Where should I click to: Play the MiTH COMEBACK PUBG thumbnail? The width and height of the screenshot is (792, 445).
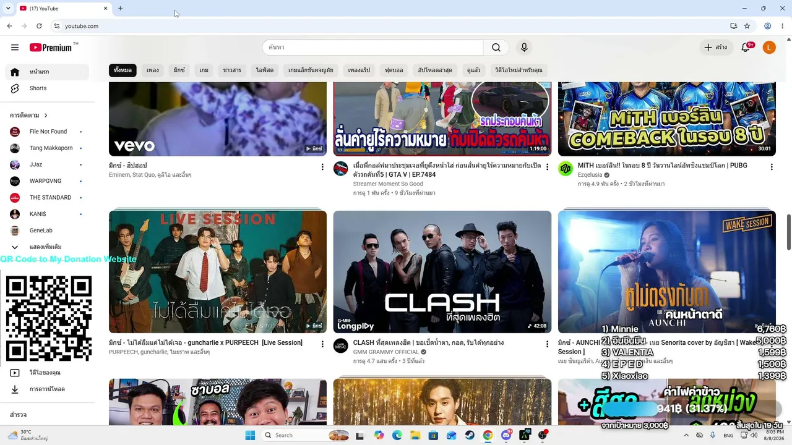(x=667, y=119)
